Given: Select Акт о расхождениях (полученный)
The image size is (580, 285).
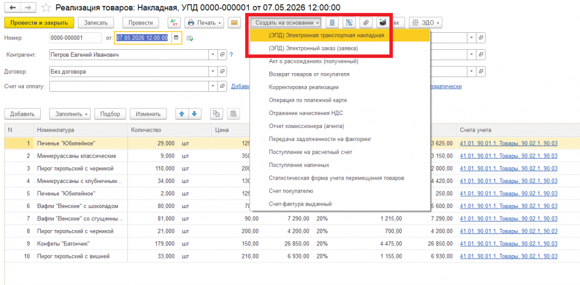Looking at the screenshot, I should tap(340, 61).
